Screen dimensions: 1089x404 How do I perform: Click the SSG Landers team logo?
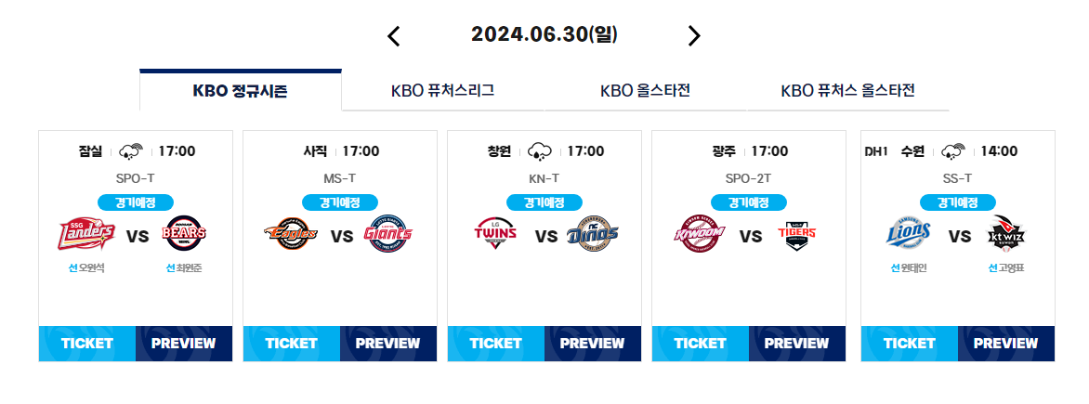coord(86,234)
